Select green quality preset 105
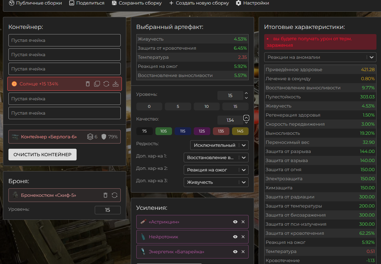 [x=164, y=131]
